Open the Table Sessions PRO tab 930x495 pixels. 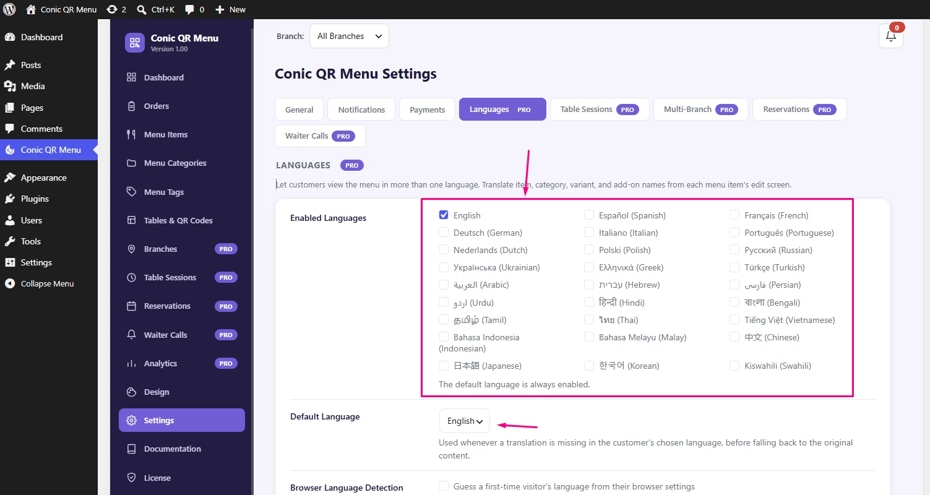pos(600,110)
